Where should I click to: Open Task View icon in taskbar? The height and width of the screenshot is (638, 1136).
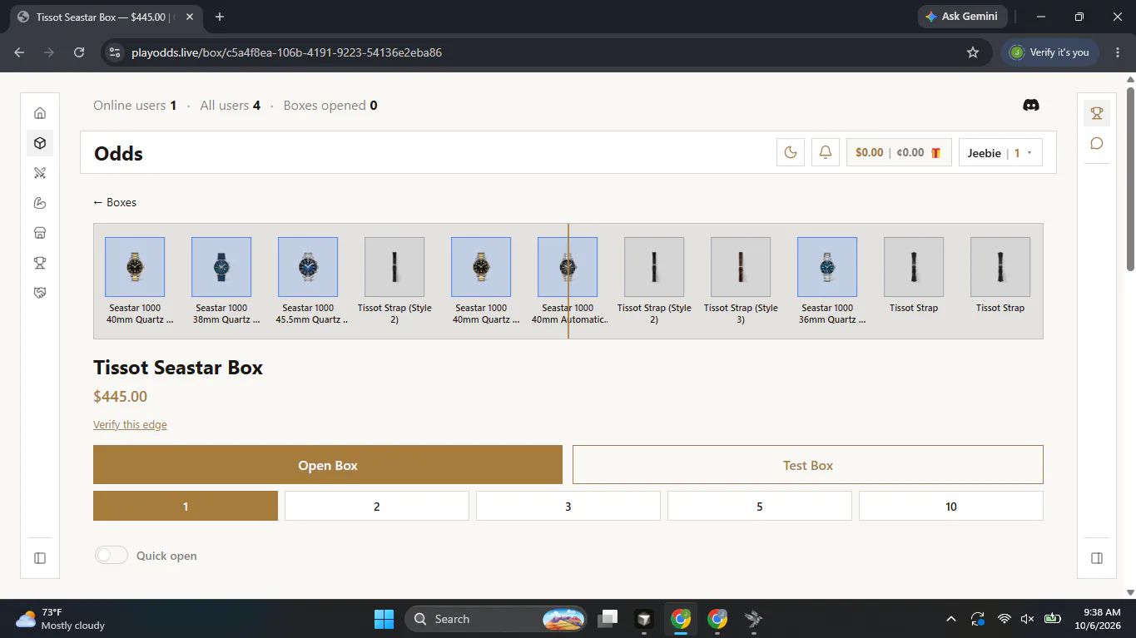tap(608, 619)
